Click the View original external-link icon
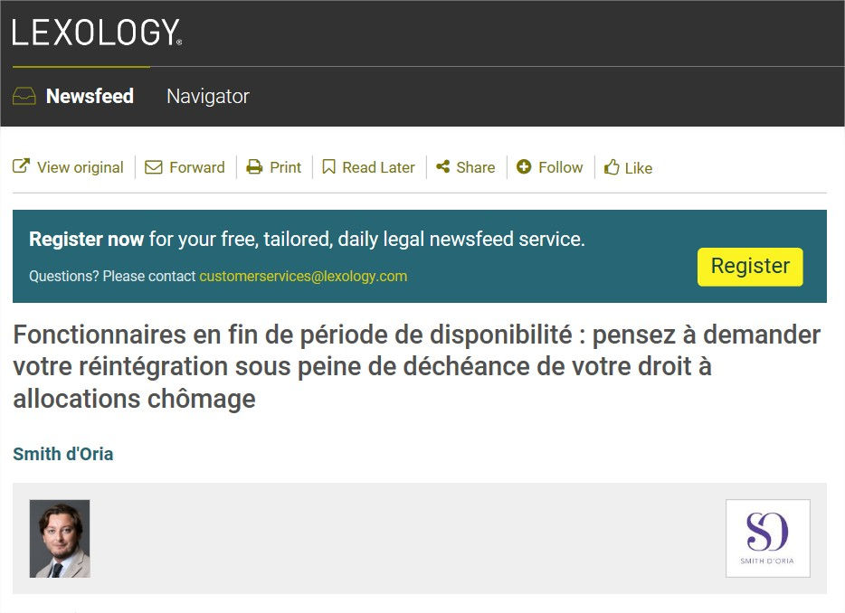This screenshot has width=845, height=613. pos(20,166)
